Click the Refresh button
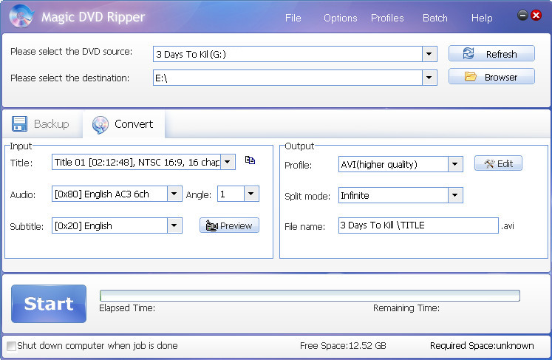This screenshot has height=360, width=552. pyautogui.click(x=491, y=53)
